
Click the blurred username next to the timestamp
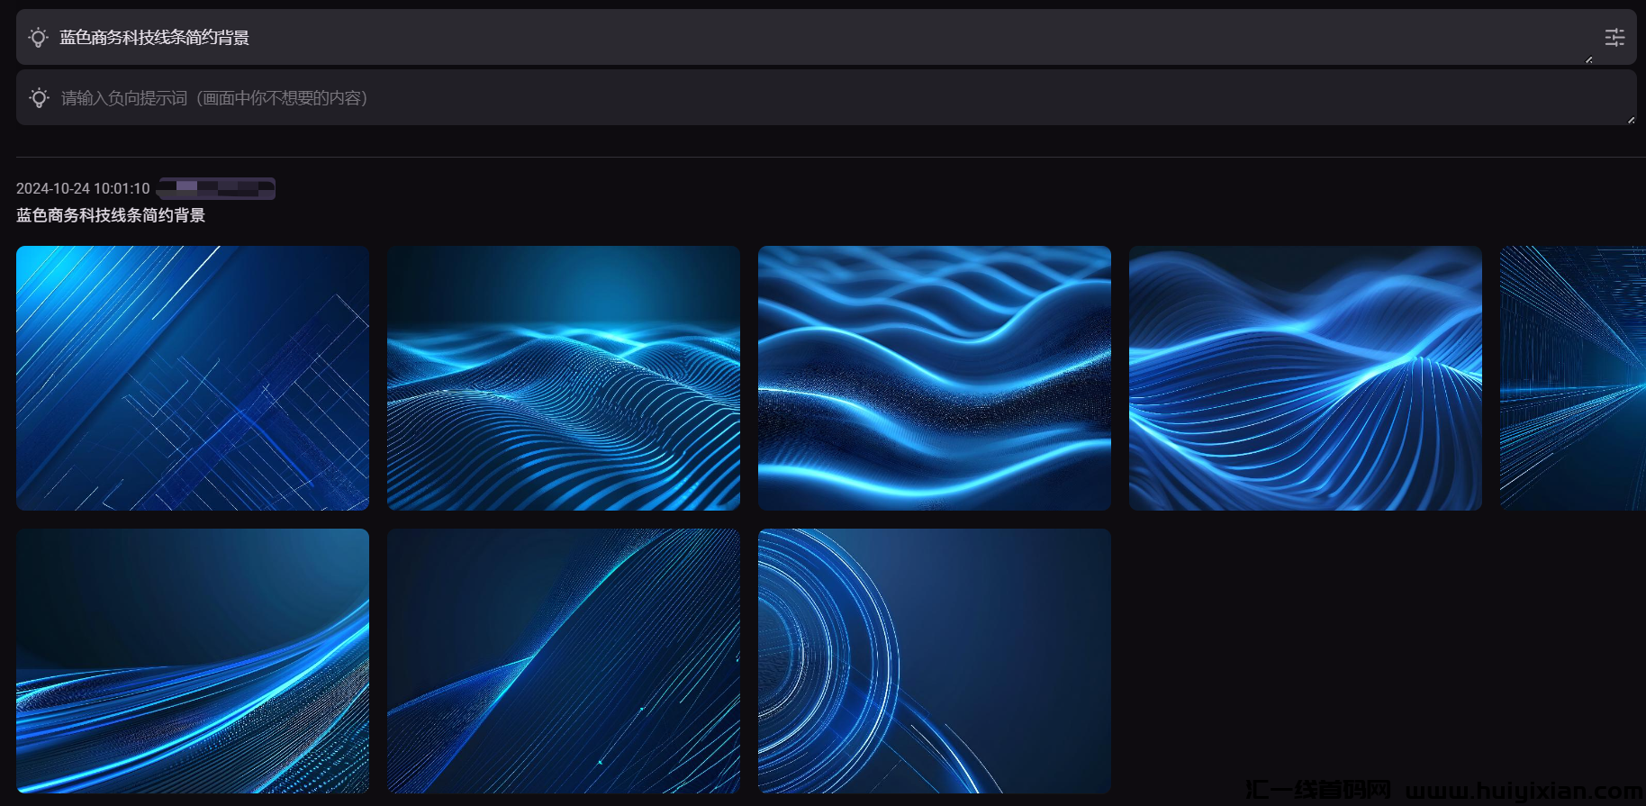(x=216, y=188)
